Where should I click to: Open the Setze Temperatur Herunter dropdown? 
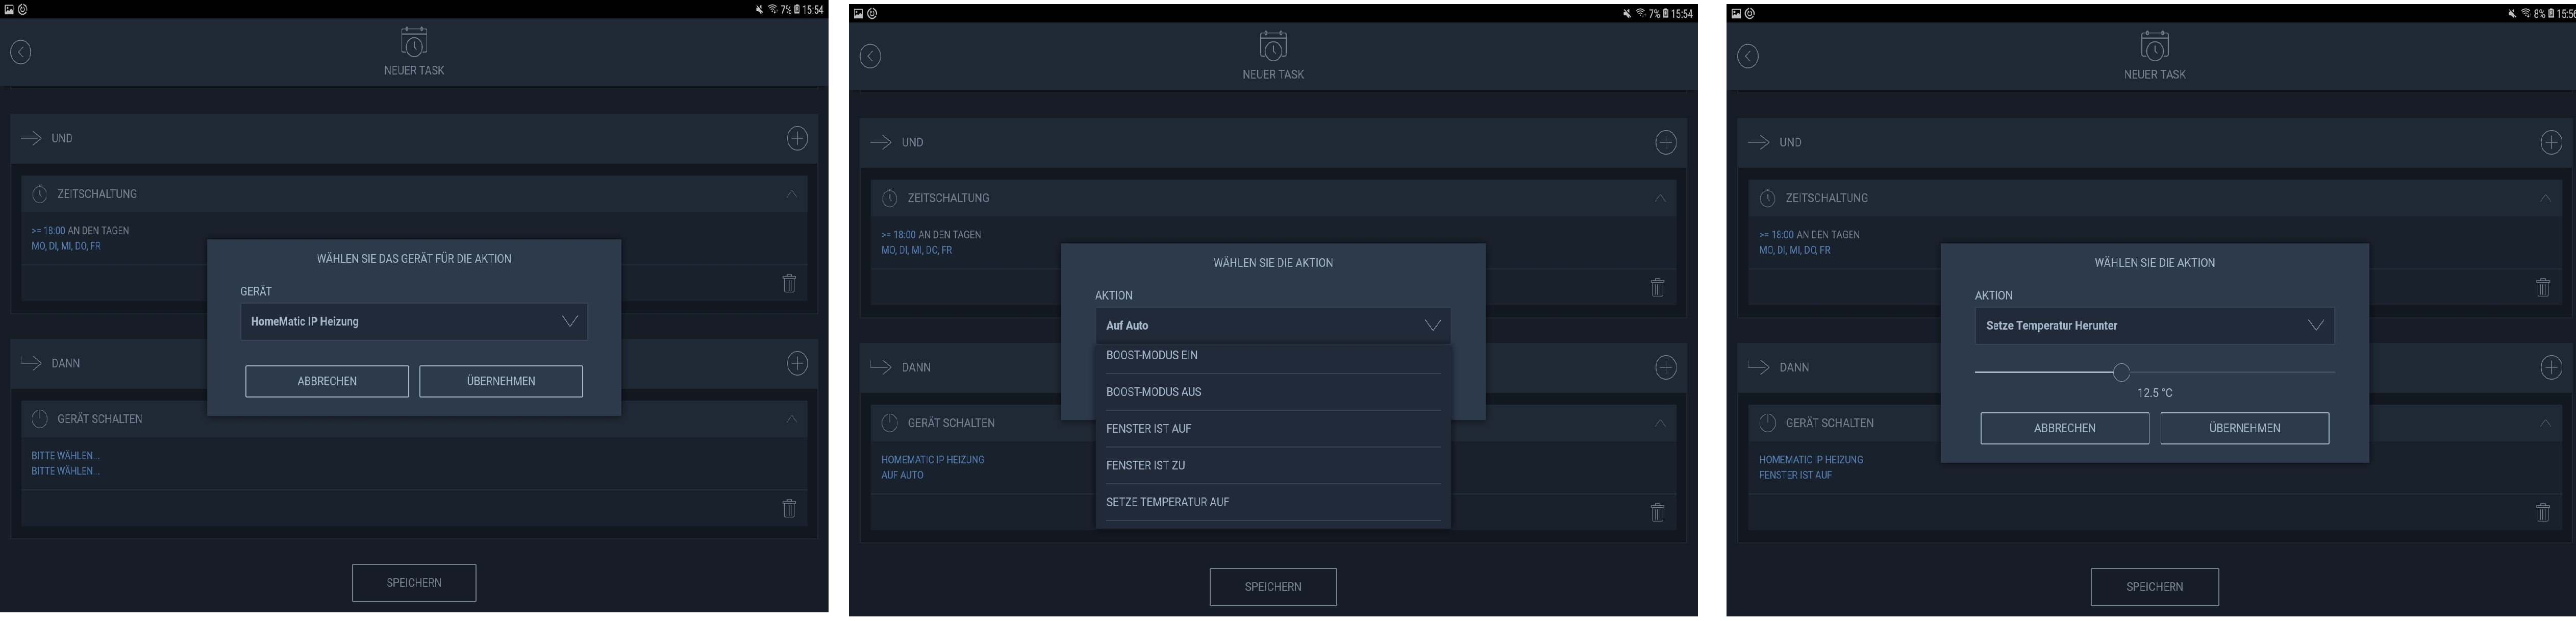click(2154, 326)
